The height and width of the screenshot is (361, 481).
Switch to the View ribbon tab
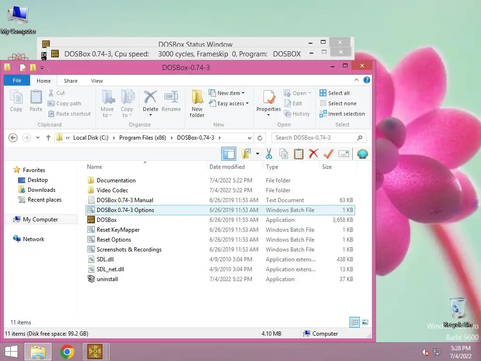point(97,81)
